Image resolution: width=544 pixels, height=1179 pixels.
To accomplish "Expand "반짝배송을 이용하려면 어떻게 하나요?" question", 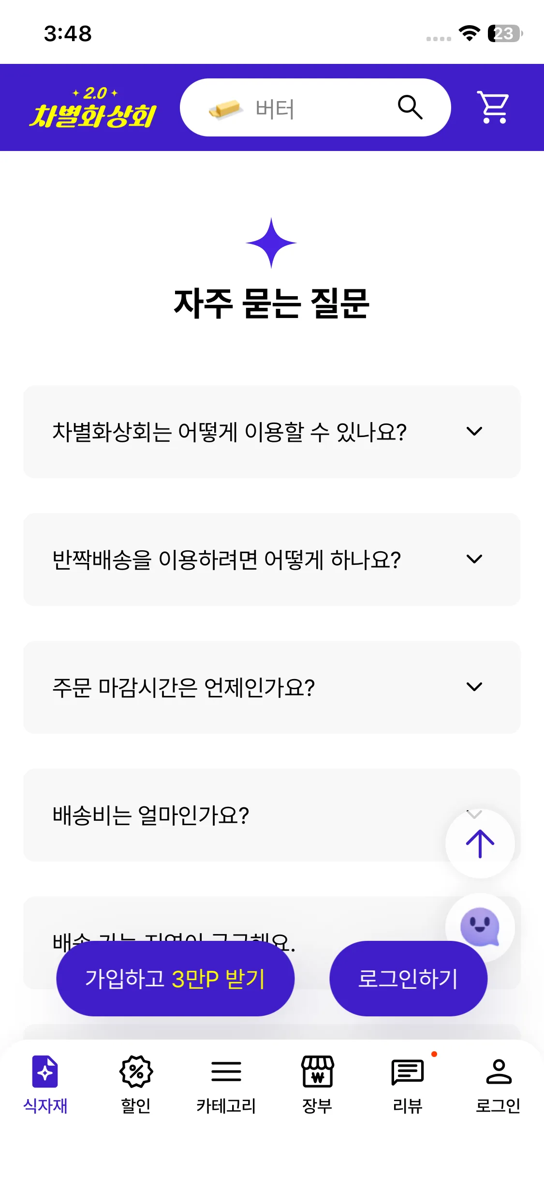I will click(x=272, y=559).
